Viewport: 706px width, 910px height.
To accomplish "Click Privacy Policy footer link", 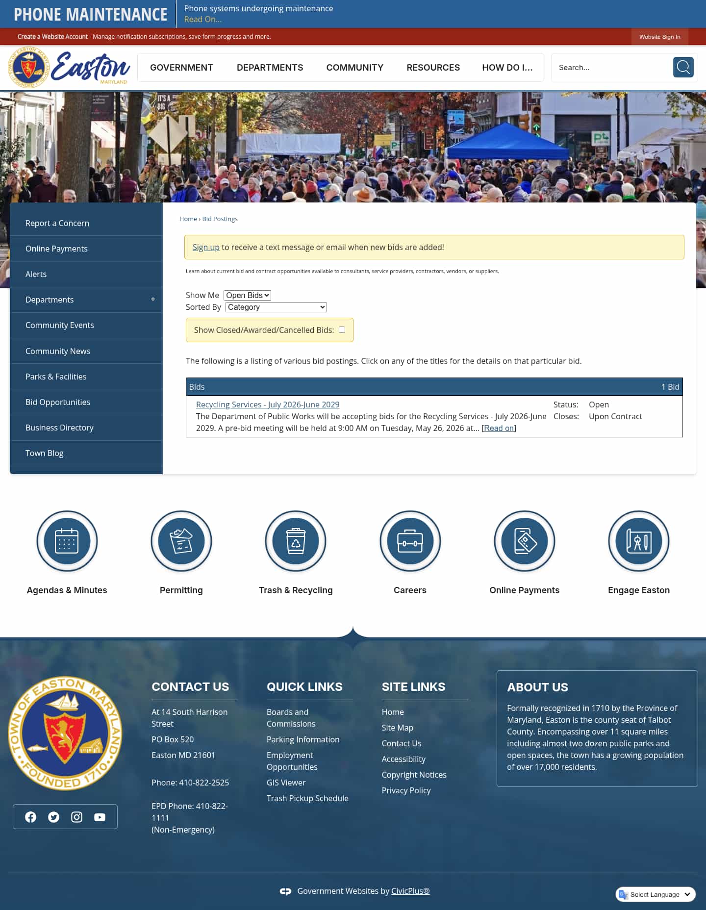I will coord(406,790).
